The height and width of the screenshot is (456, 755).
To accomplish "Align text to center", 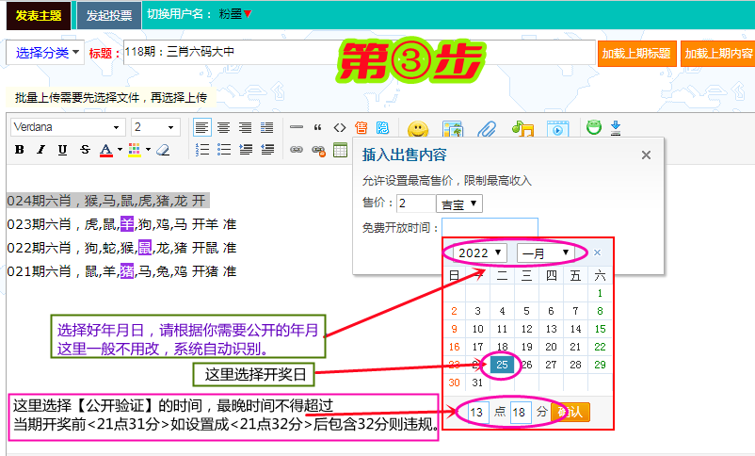I will (223, 127).
